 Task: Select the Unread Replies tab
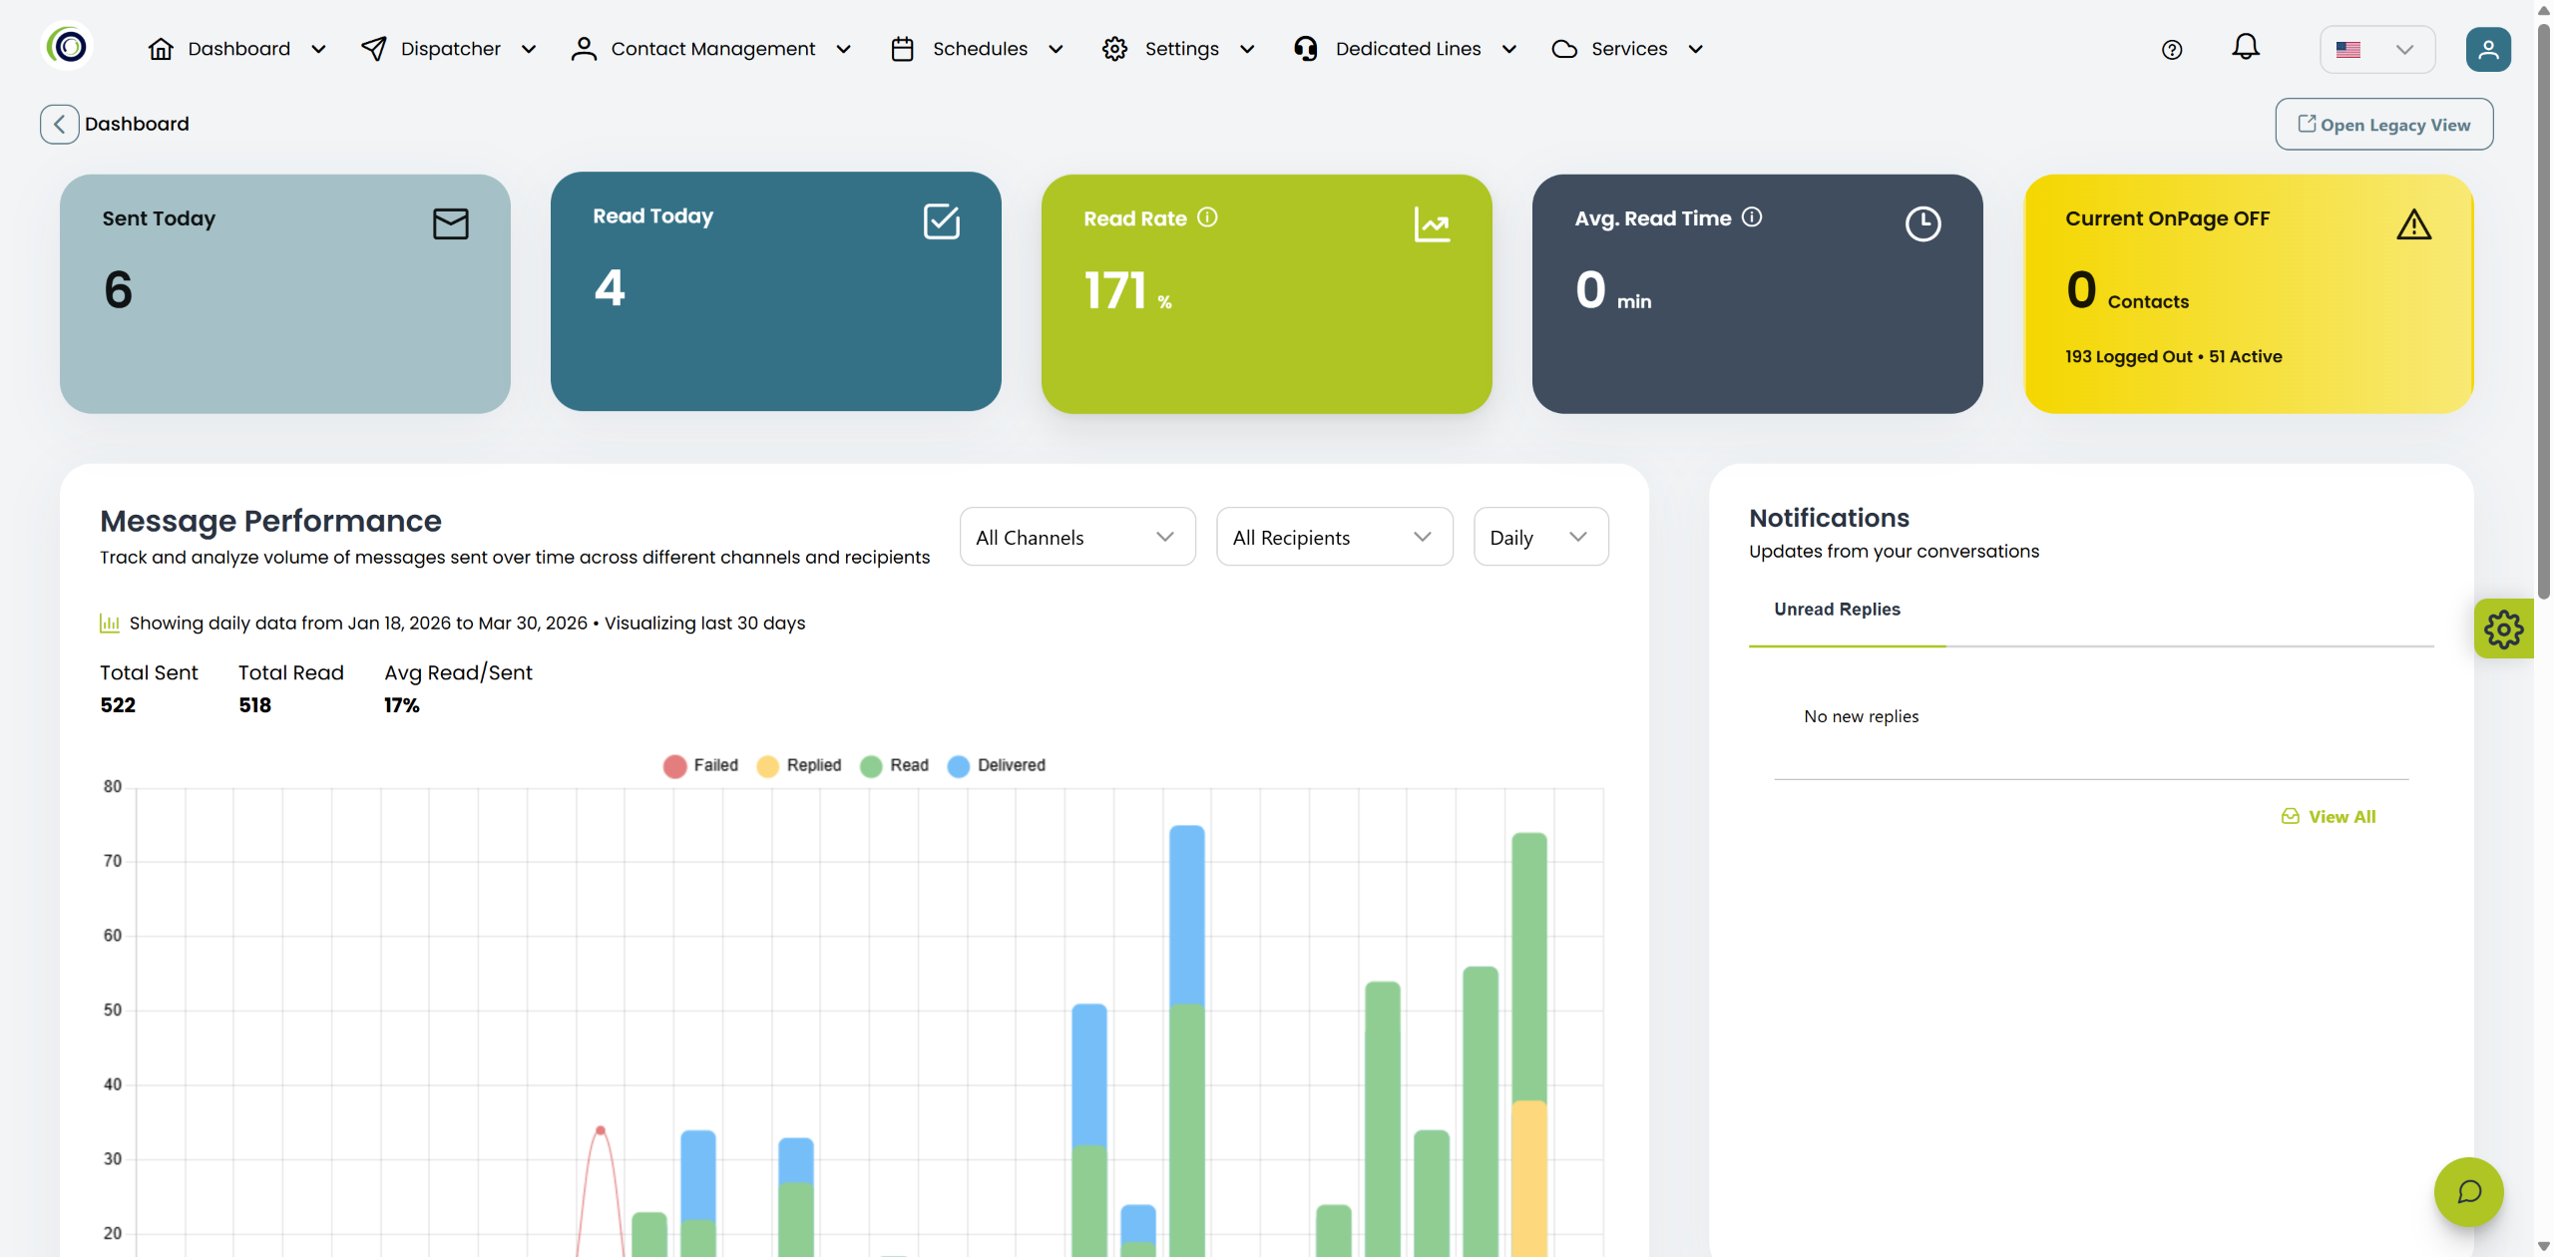point(1837,610)
